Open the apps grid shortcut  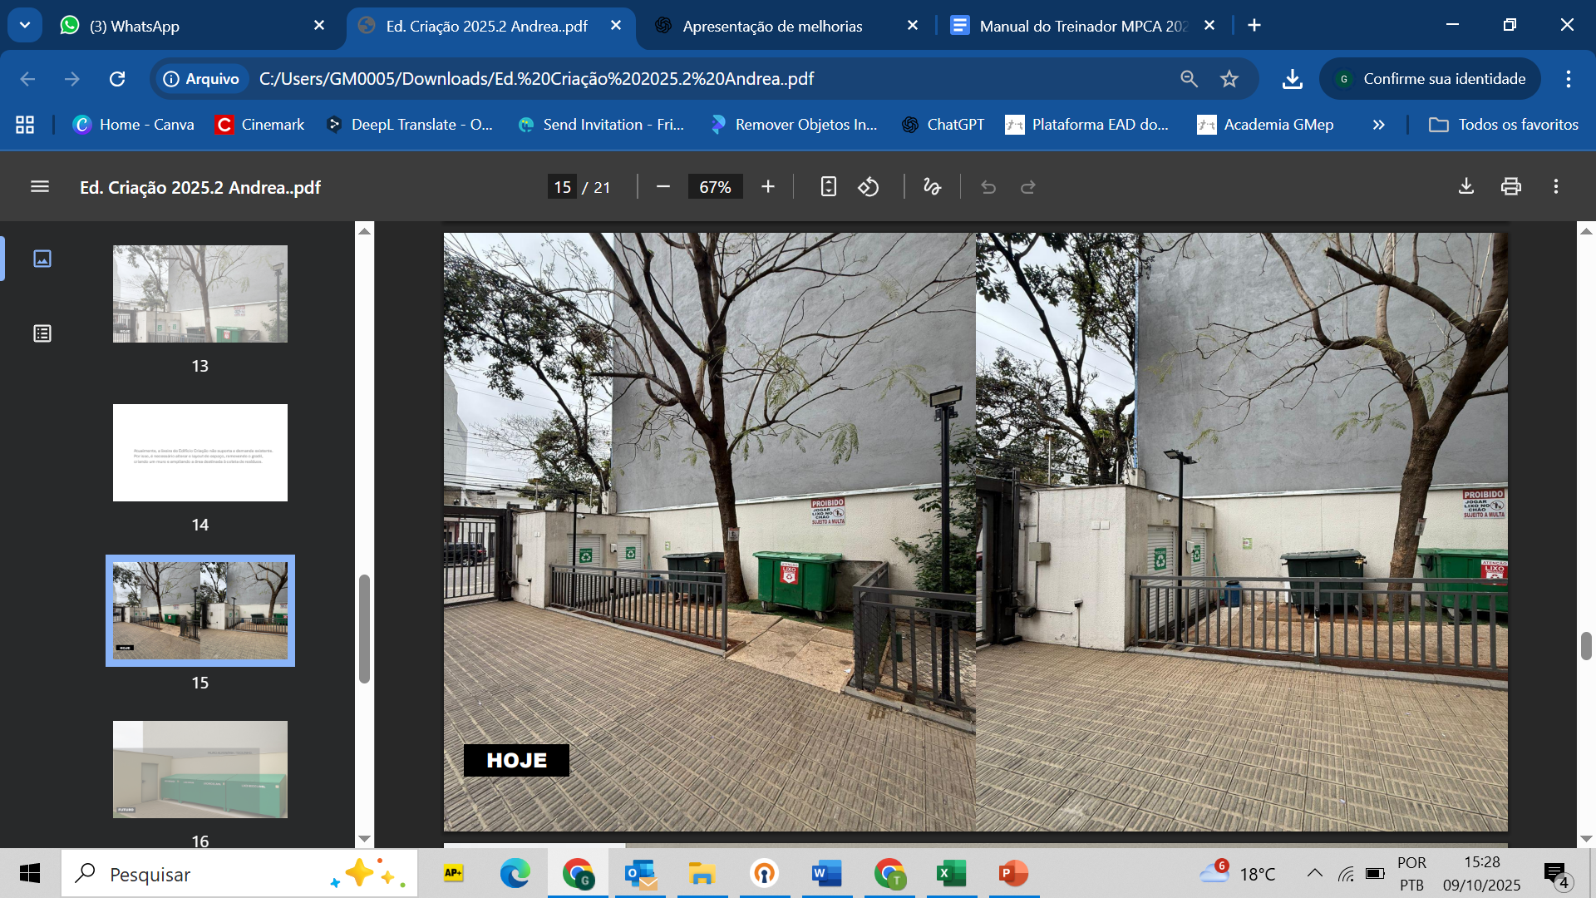[25, 125]
